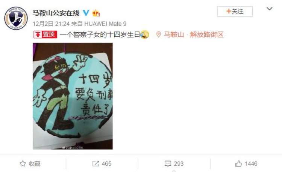Click the blue V verification badge
The width and height of the screenshot is (282, 172).
click(x=86, y=13)
